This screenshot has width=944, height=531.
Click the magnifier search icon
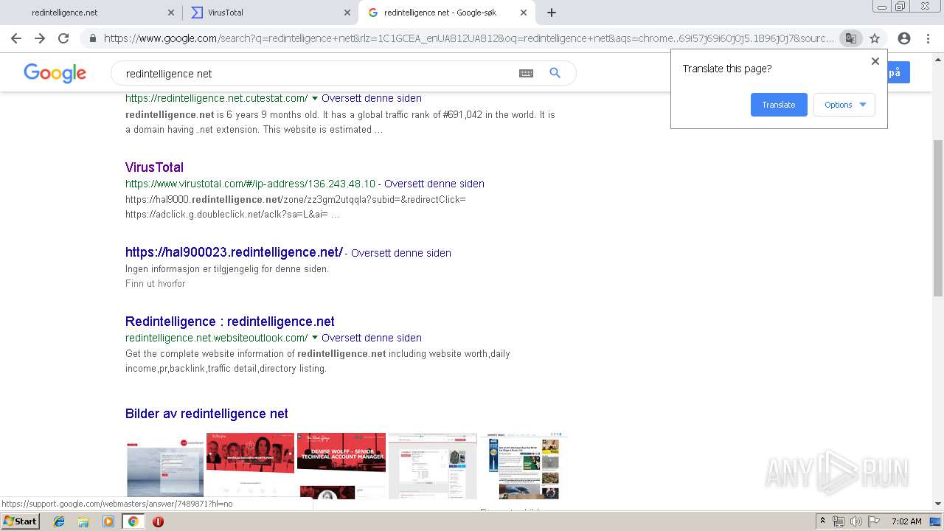coord(555,73)
